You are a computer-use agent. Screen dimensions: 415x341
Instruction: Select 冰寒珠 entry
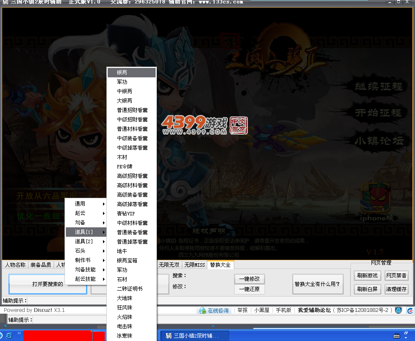point(132,336)
